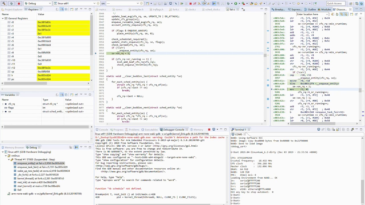Screen dimensions: 365x205
Task: Collapse the linux-at91 GDB Hardware Debugging node
Action: 3,152
